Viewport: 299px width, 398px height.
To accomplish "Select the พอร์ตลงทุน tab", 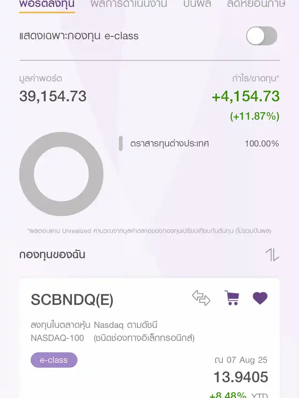I will coord(47,4).
